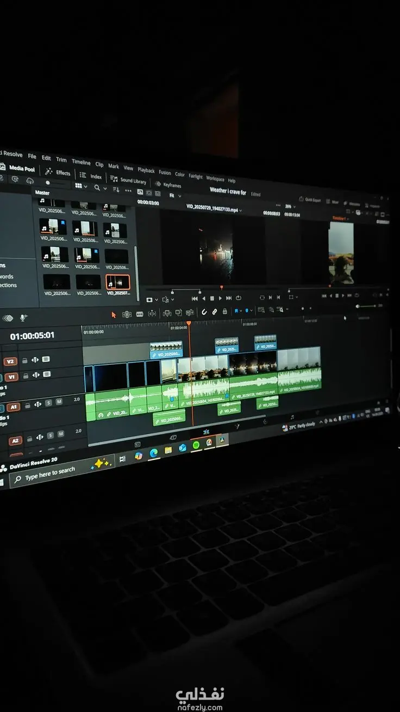Select the Blade edit tool

139,314
